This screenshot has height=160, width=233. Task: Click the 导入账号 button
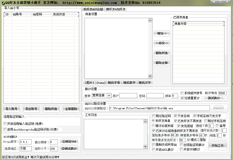click(x=12, y=109)
